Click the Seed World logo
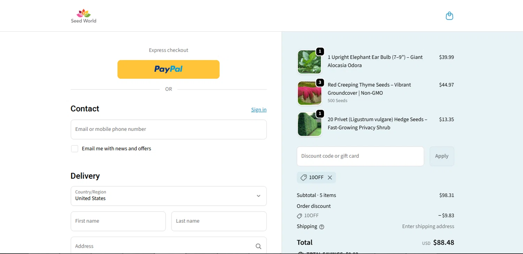Image resolution: width=523 pixels, height=254 pixels. (x=84, y=16)
